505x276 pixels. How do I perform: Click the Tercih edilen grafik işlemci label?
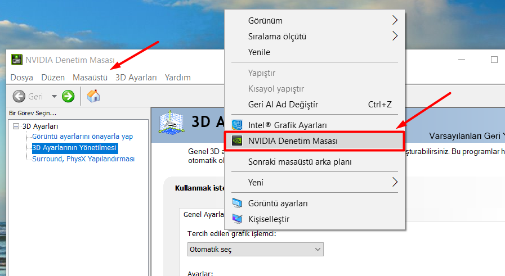point(231,233)
